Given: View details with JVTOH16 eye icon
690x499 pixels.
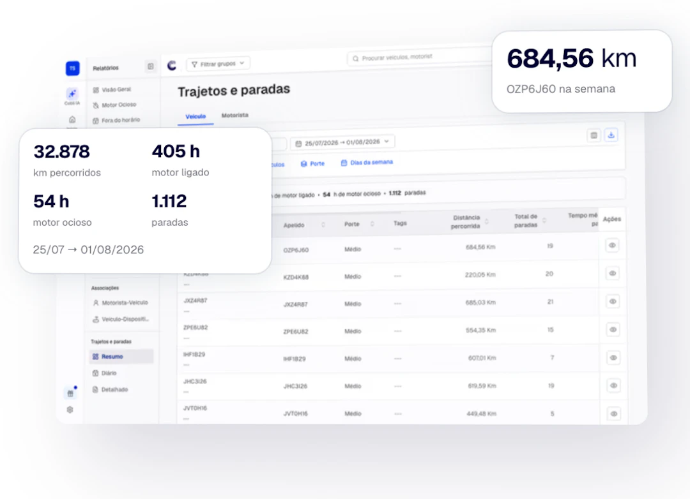Looking at the screenshot, I should 614,413.
